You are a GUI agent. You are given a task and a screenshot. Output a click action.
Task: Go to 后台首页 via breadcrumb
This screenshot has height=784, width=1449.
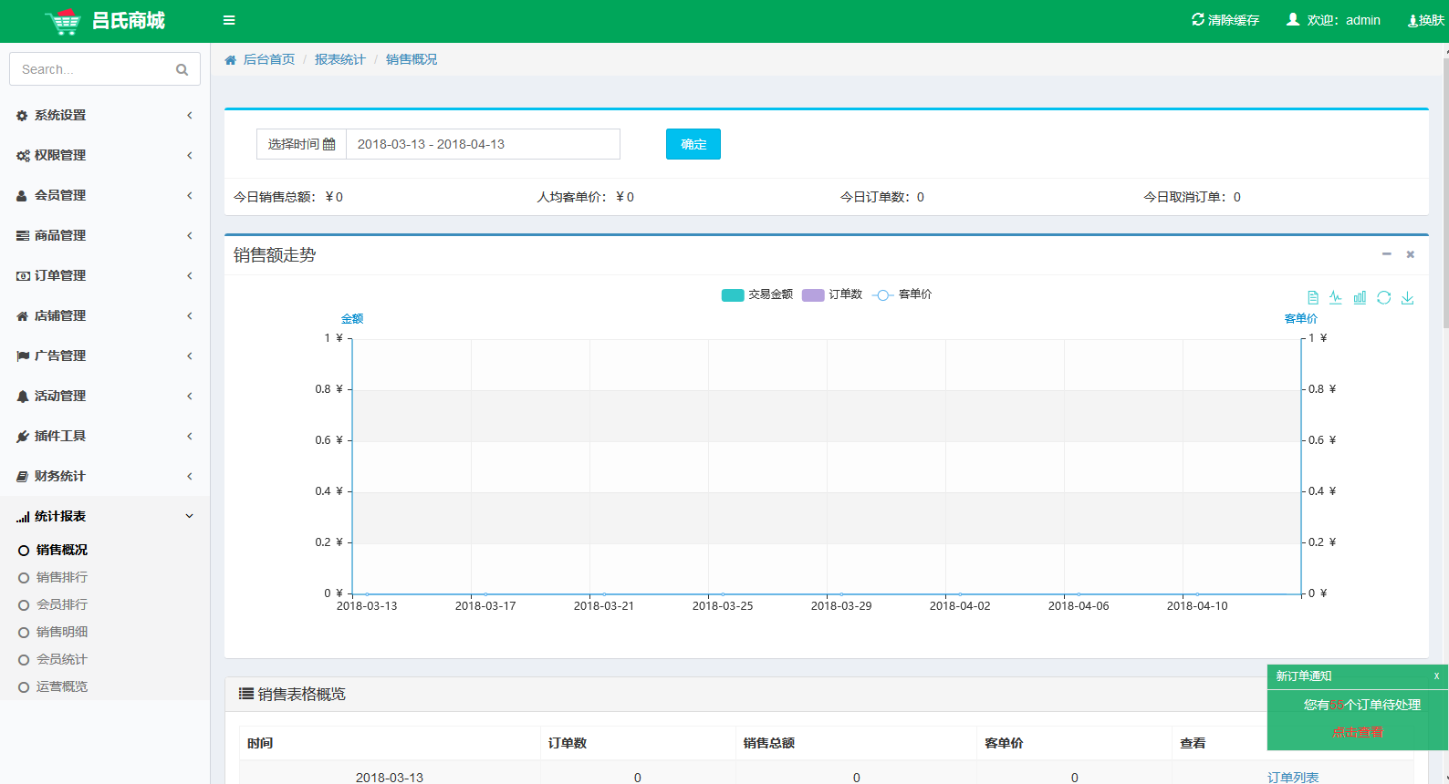coord(268,59)
